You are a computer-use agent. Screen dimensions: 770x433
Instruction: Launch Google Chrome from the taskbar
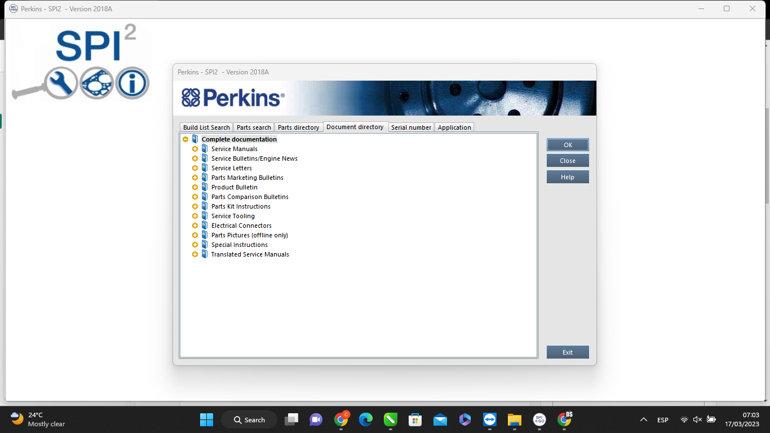[x=340, y=419]
